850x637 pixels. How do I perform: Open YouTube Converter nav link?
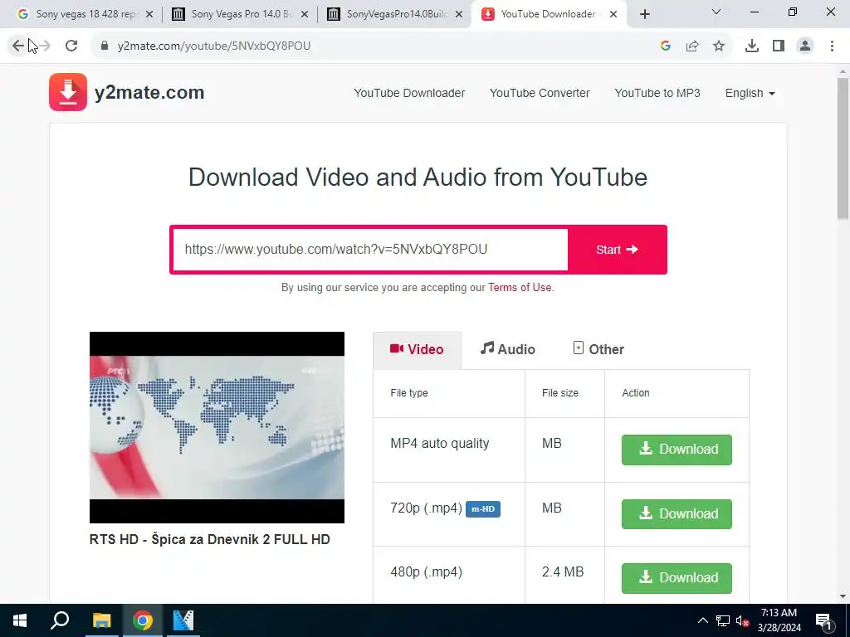pos(540,93)
